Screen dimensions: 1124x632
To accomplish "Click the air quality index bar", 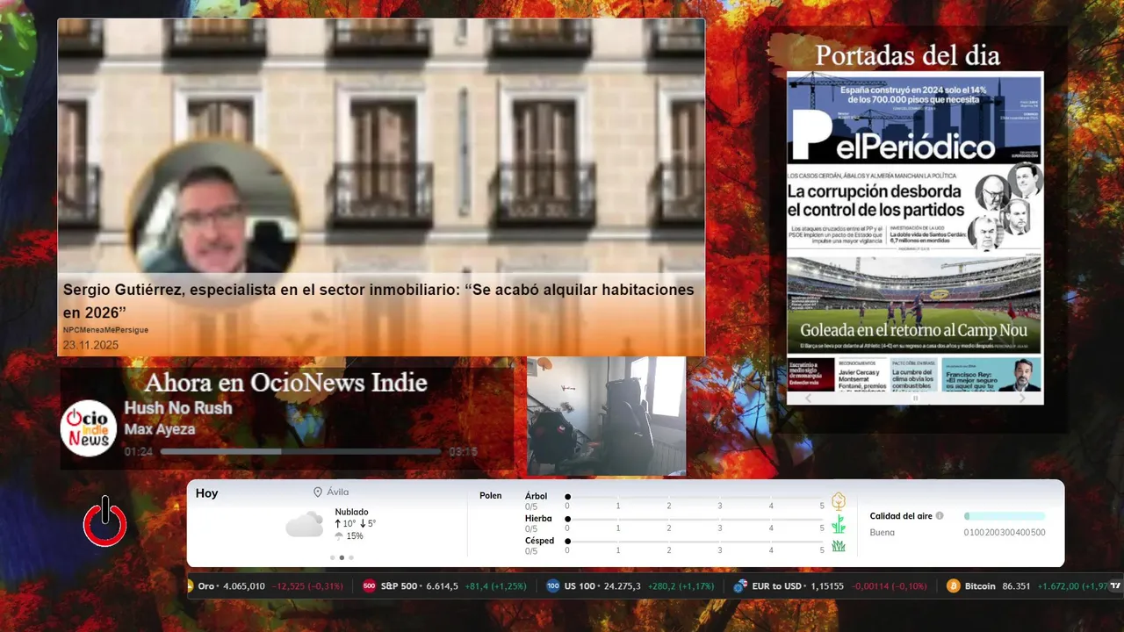I will pyautogui.click(x=1005, y=516).
